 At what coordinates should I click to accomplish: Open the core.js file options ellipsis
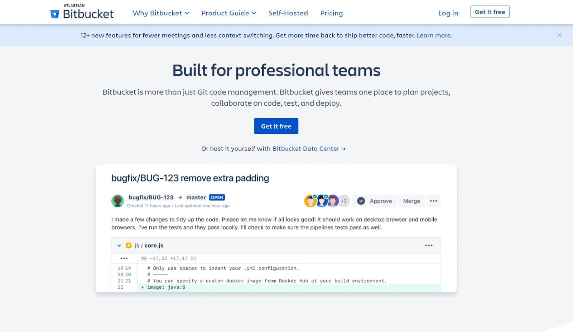[x=429, y=245]
